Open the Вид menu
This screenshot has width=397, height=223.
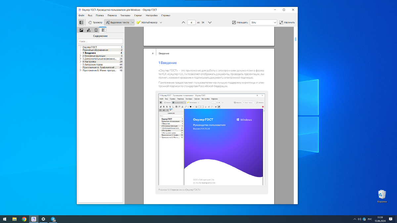click(x=90, y=15)
